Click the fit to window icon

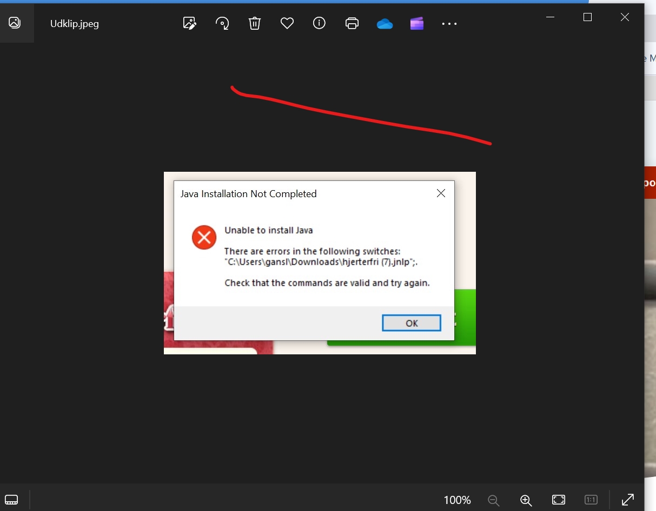click(559, 500)
